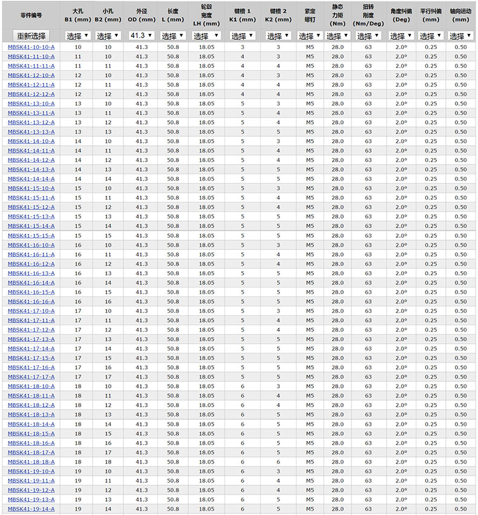Open the 扭转刚度 filter dropdown

click(368, 36)
